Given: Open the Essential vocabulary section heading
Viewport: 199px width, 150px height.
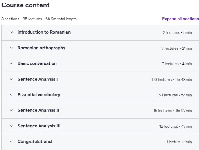Looking at the screenshot, I should tap(39, 95).
